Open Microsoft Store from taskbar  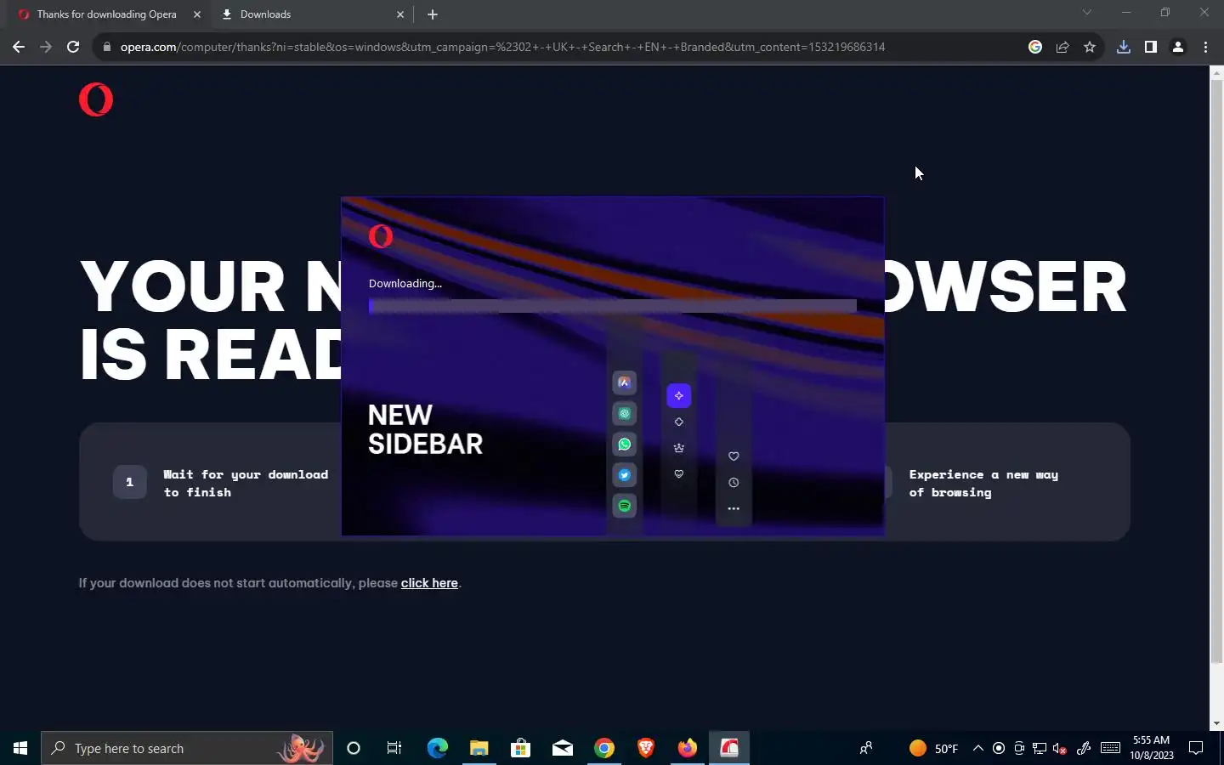pyautogui.click(x=520, y=748)
